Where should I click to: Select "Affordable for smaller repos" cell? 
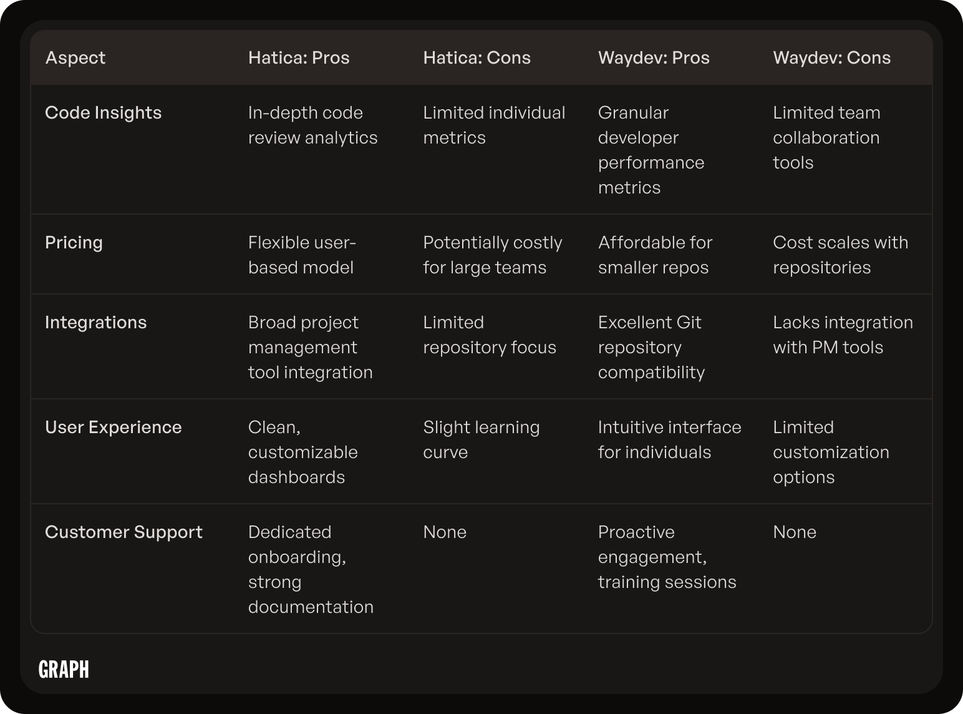click(656, 255)
